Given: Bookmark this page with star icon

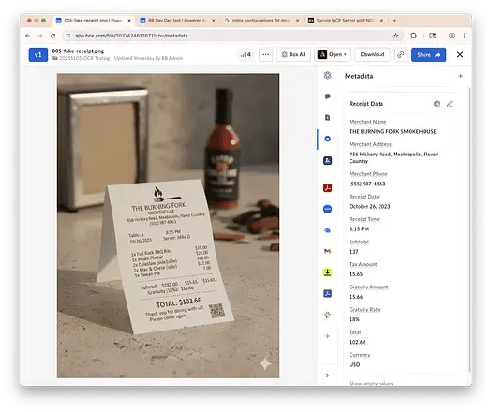Looking at the screenshot, I should (x=395, y=36).
